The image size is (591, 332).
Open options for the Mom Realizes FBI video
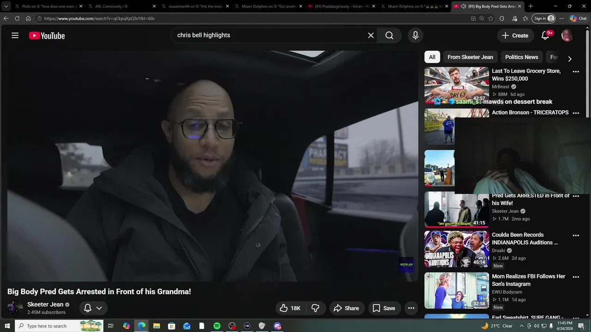point(576,277)
